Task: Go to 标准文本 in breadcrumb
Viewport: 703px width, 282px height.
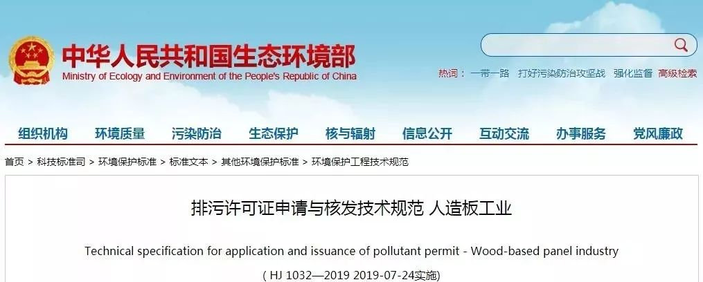Action: pyautogui.click(x=189, y=162)
